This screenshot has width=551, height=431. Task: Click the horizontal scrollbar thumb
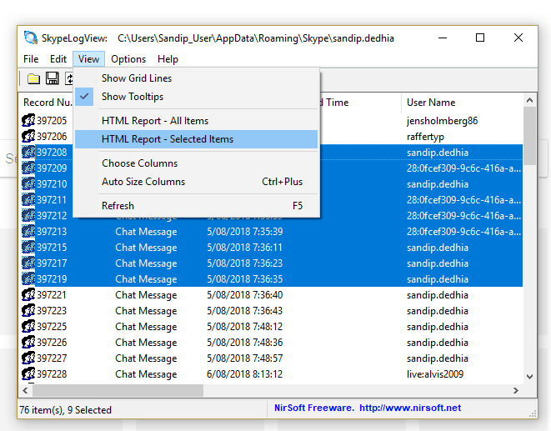[x=118, y=391]
